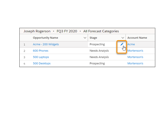This screenshot has height=122, width=168.
Task: Expand the Stage column dropdown chevron
Action: click(x=123, y=38)
